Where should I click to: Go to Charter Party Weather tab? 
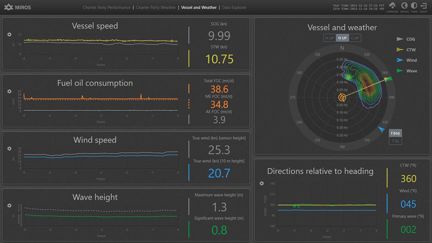click(x=156, y=8)
